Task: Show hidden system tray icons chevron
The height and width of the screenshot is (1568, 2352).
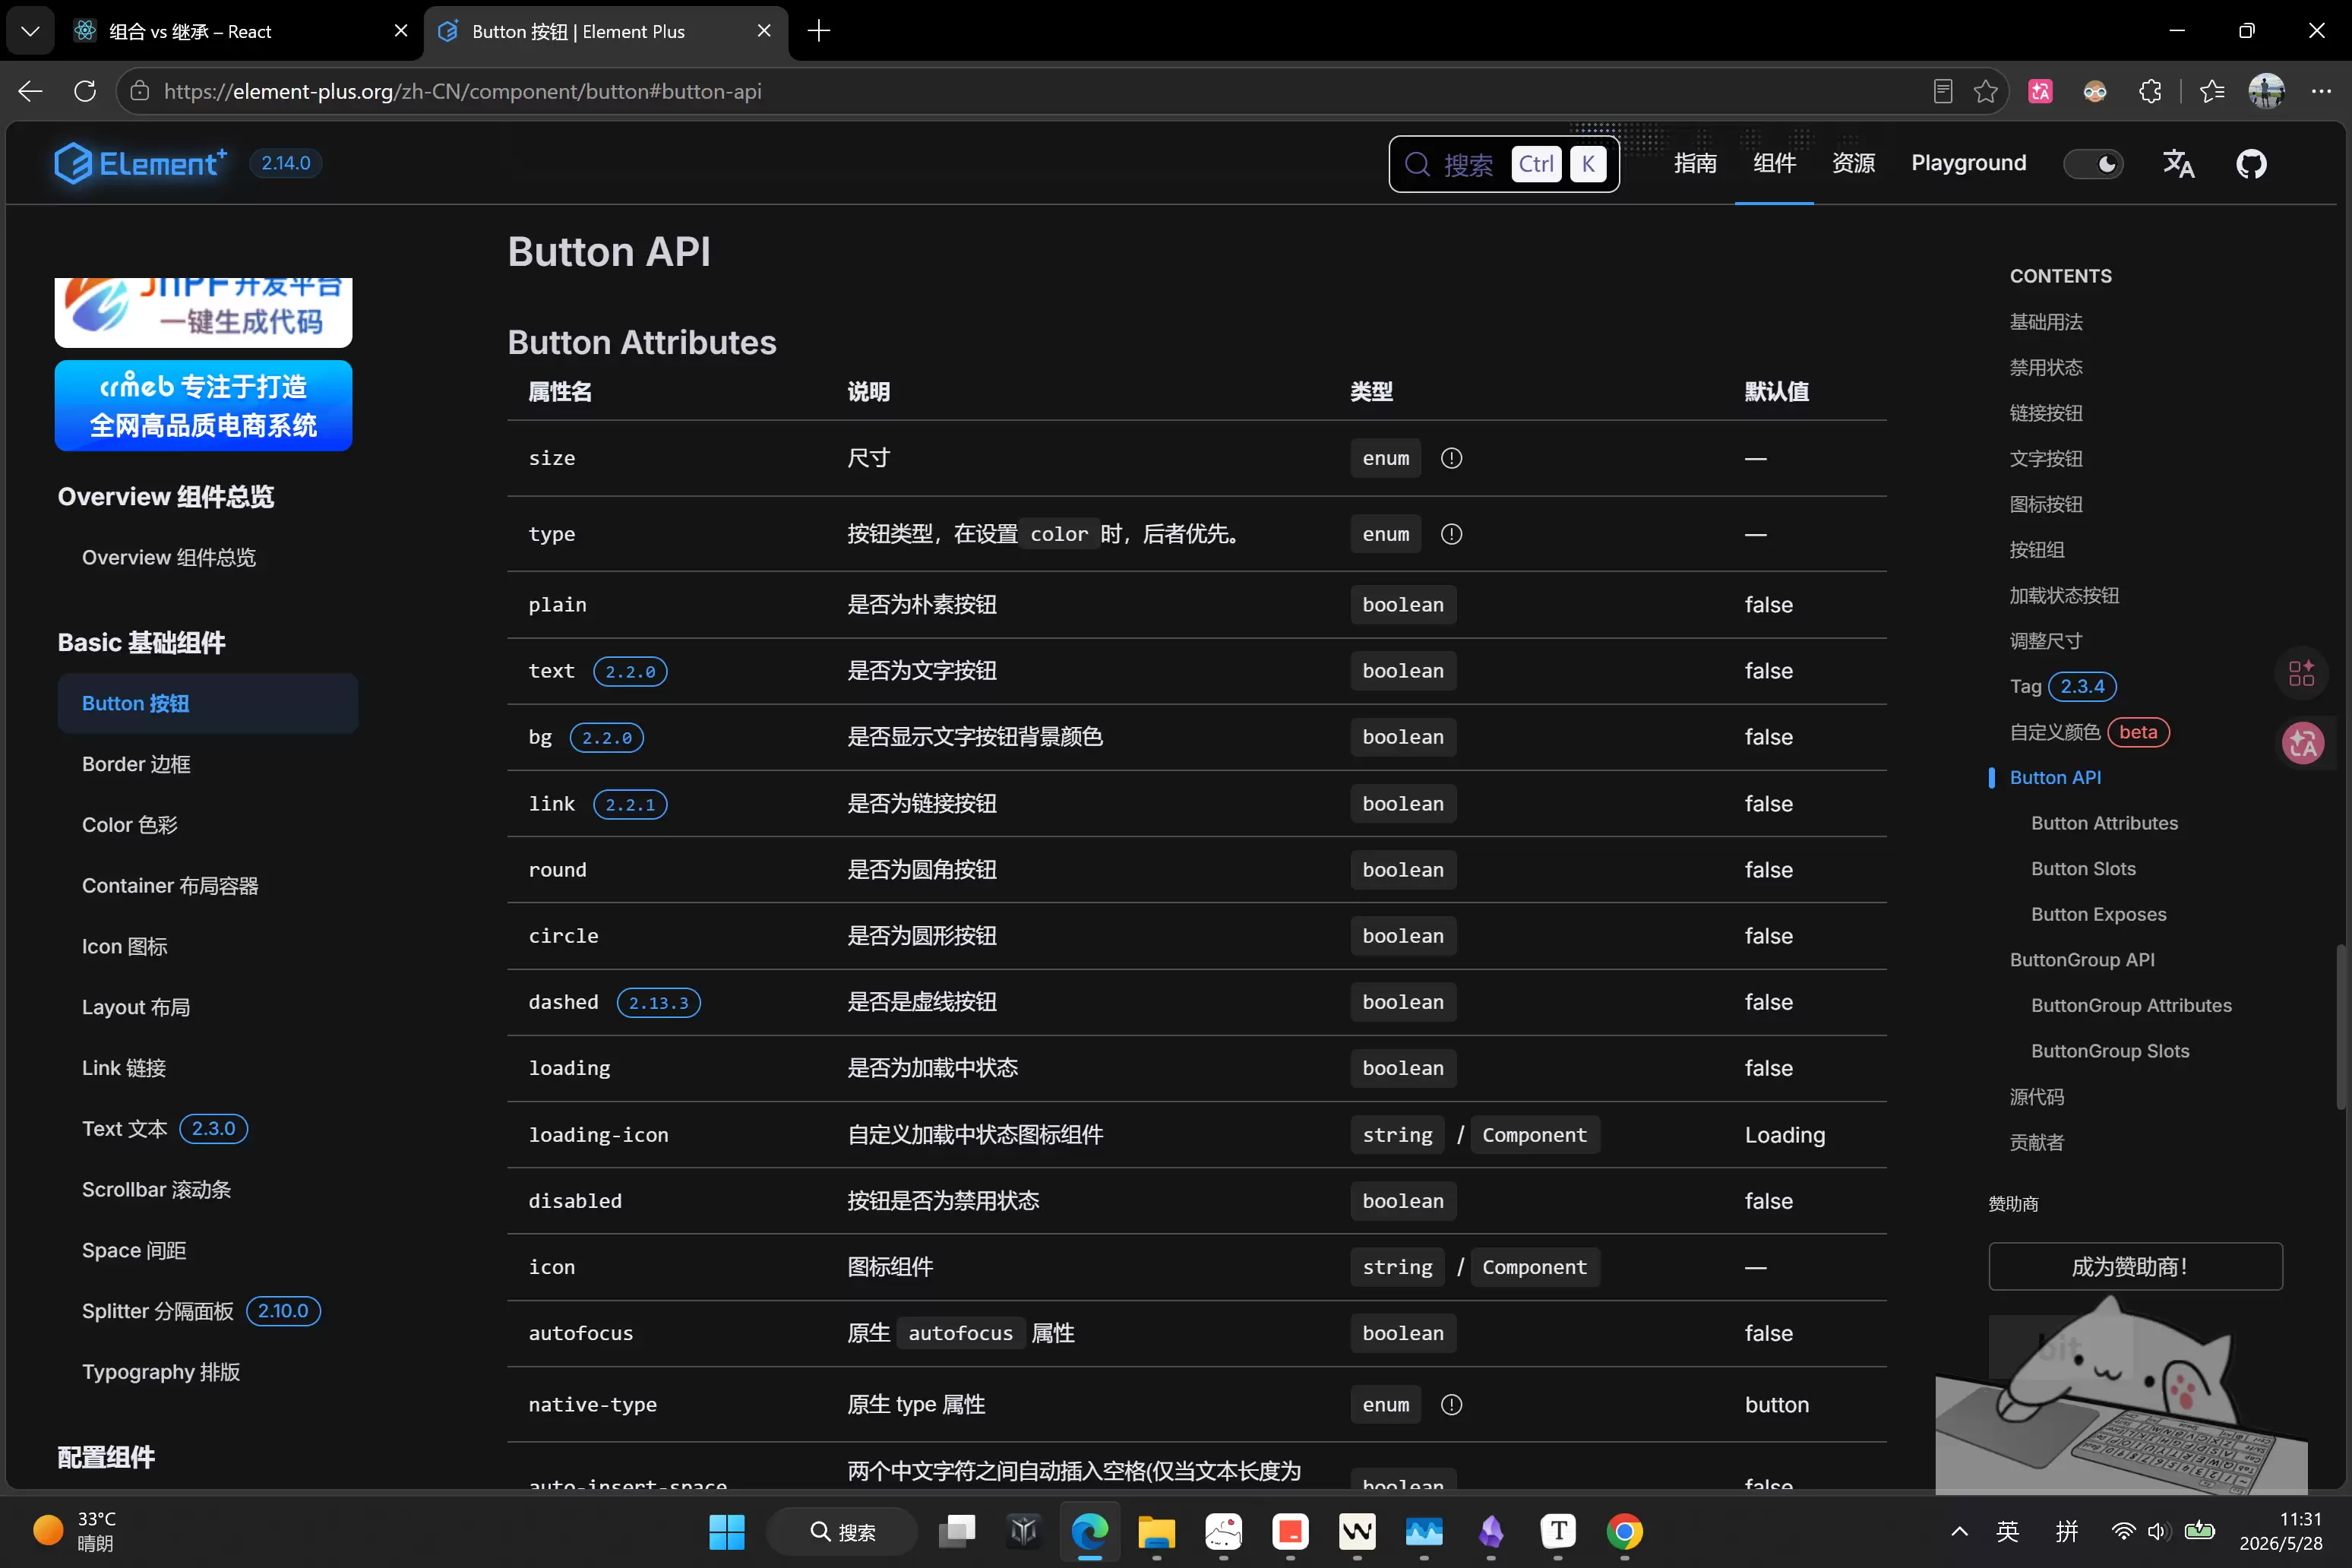Action: [1959, 1531]
